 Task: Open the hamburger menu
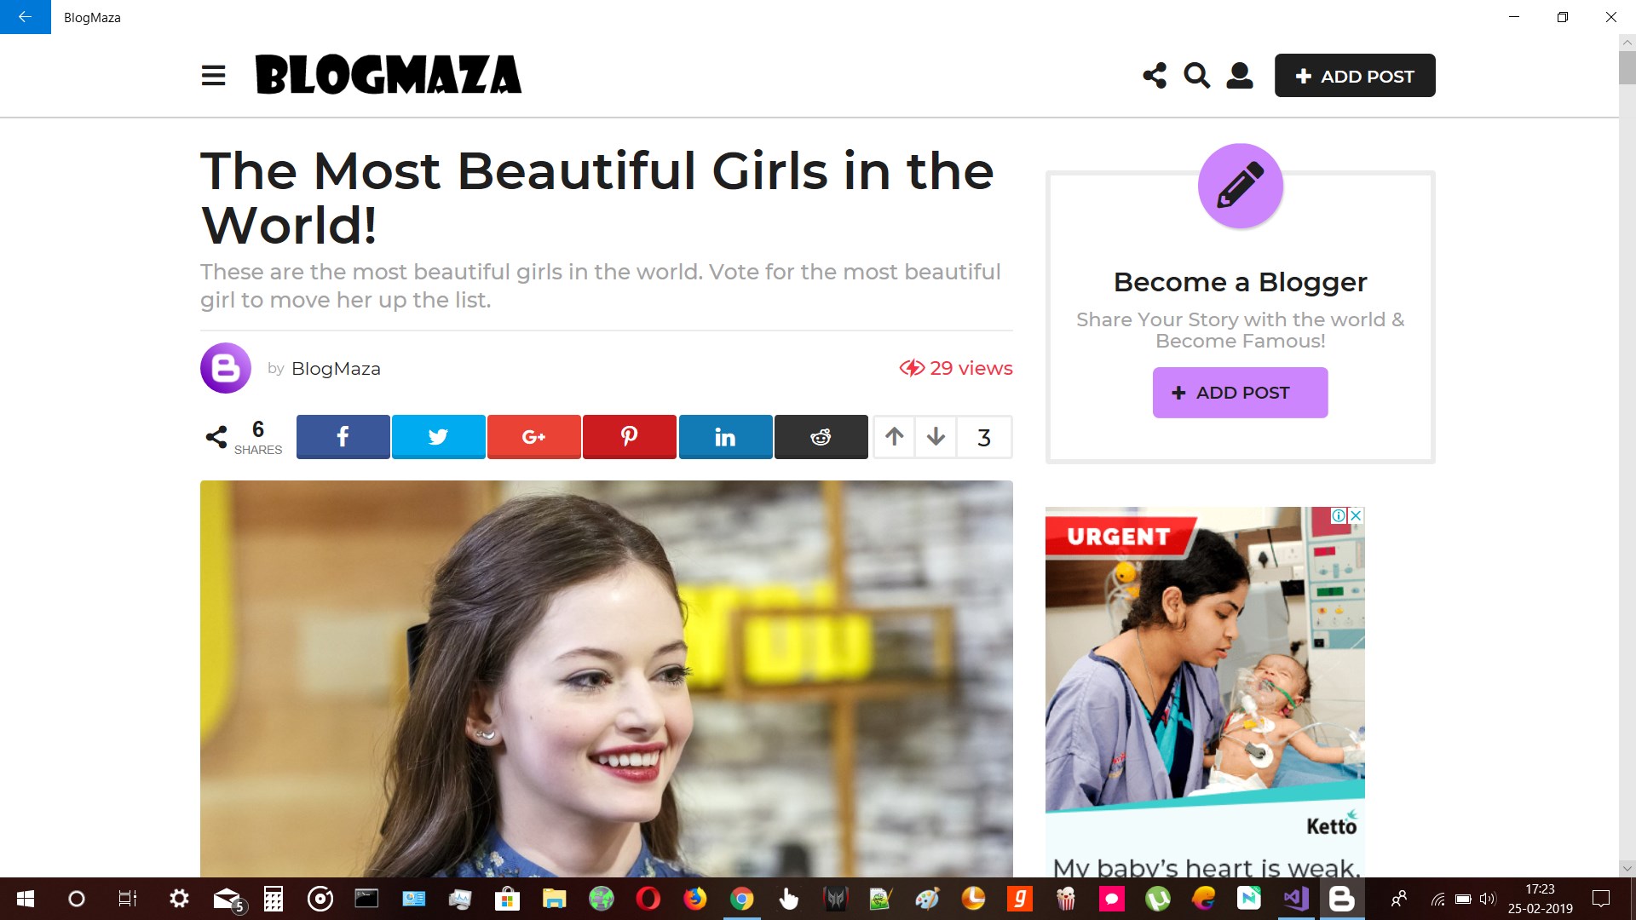[x=213, y=76]
